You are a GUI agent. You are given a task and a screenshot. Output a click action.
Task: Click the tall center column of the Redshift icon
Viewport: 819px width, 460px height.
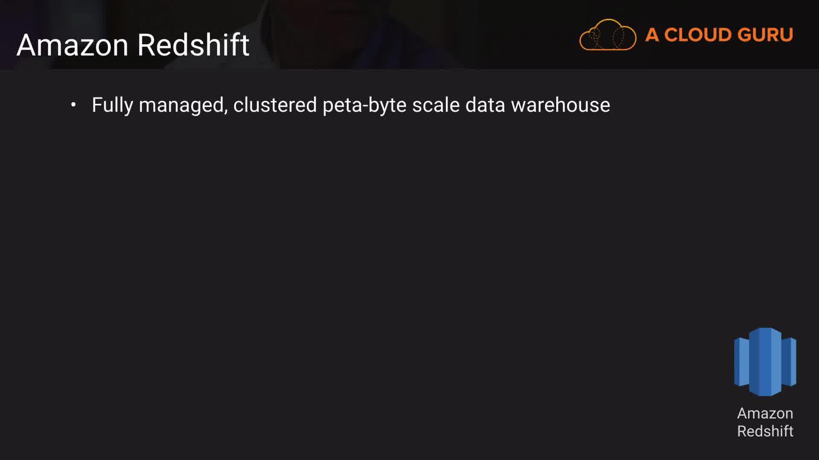(x=766, y=362)
